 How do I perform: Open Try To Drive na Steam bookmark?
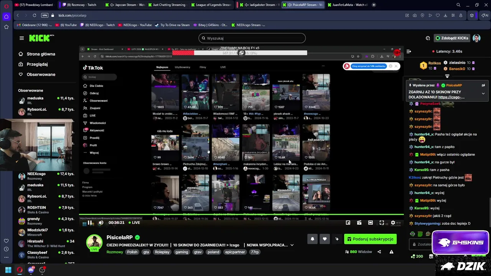pos(172,25)
